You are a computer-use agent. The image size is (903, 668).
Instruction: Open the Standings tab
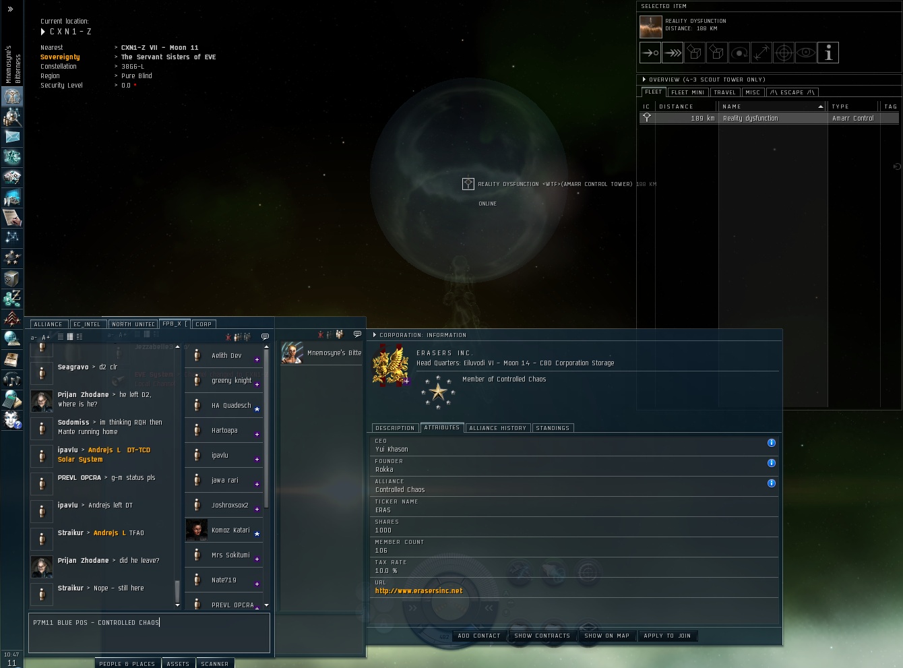point(553,428)
